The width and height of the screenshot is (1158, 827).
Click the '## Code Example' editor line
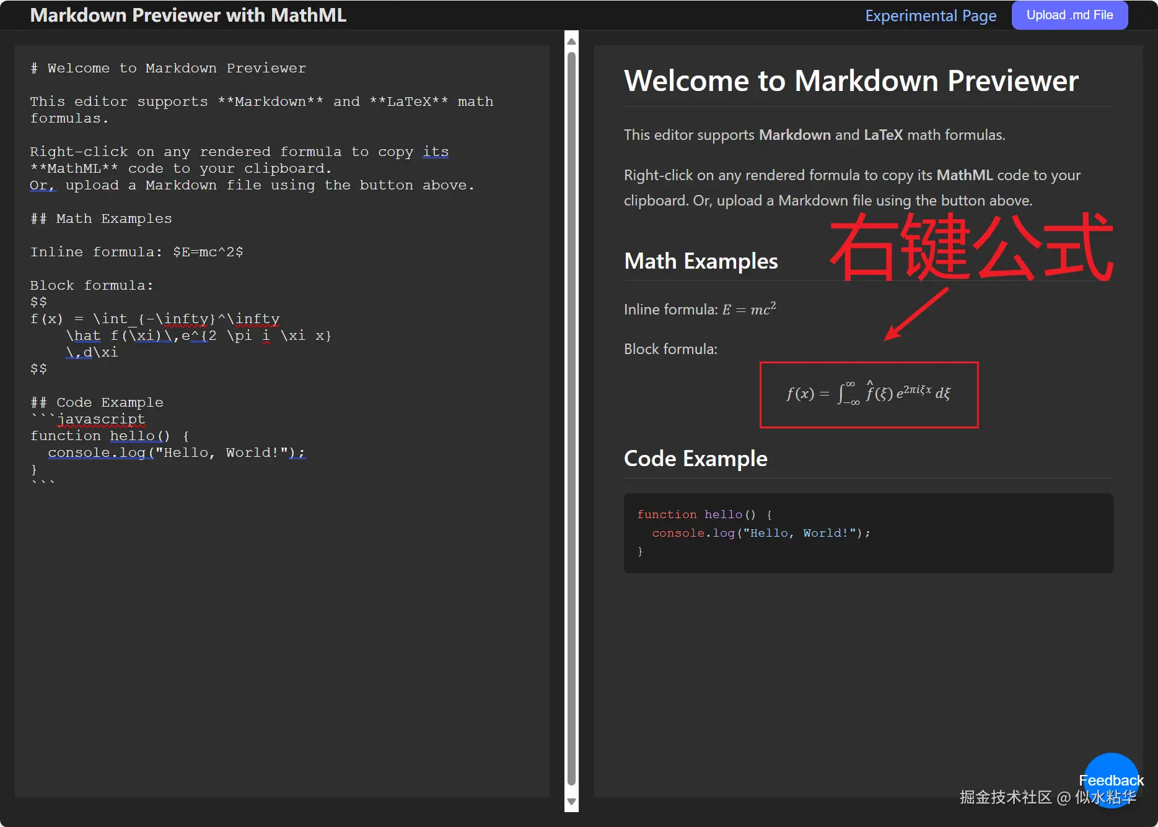pyautogui.click(x=97, y=402)
